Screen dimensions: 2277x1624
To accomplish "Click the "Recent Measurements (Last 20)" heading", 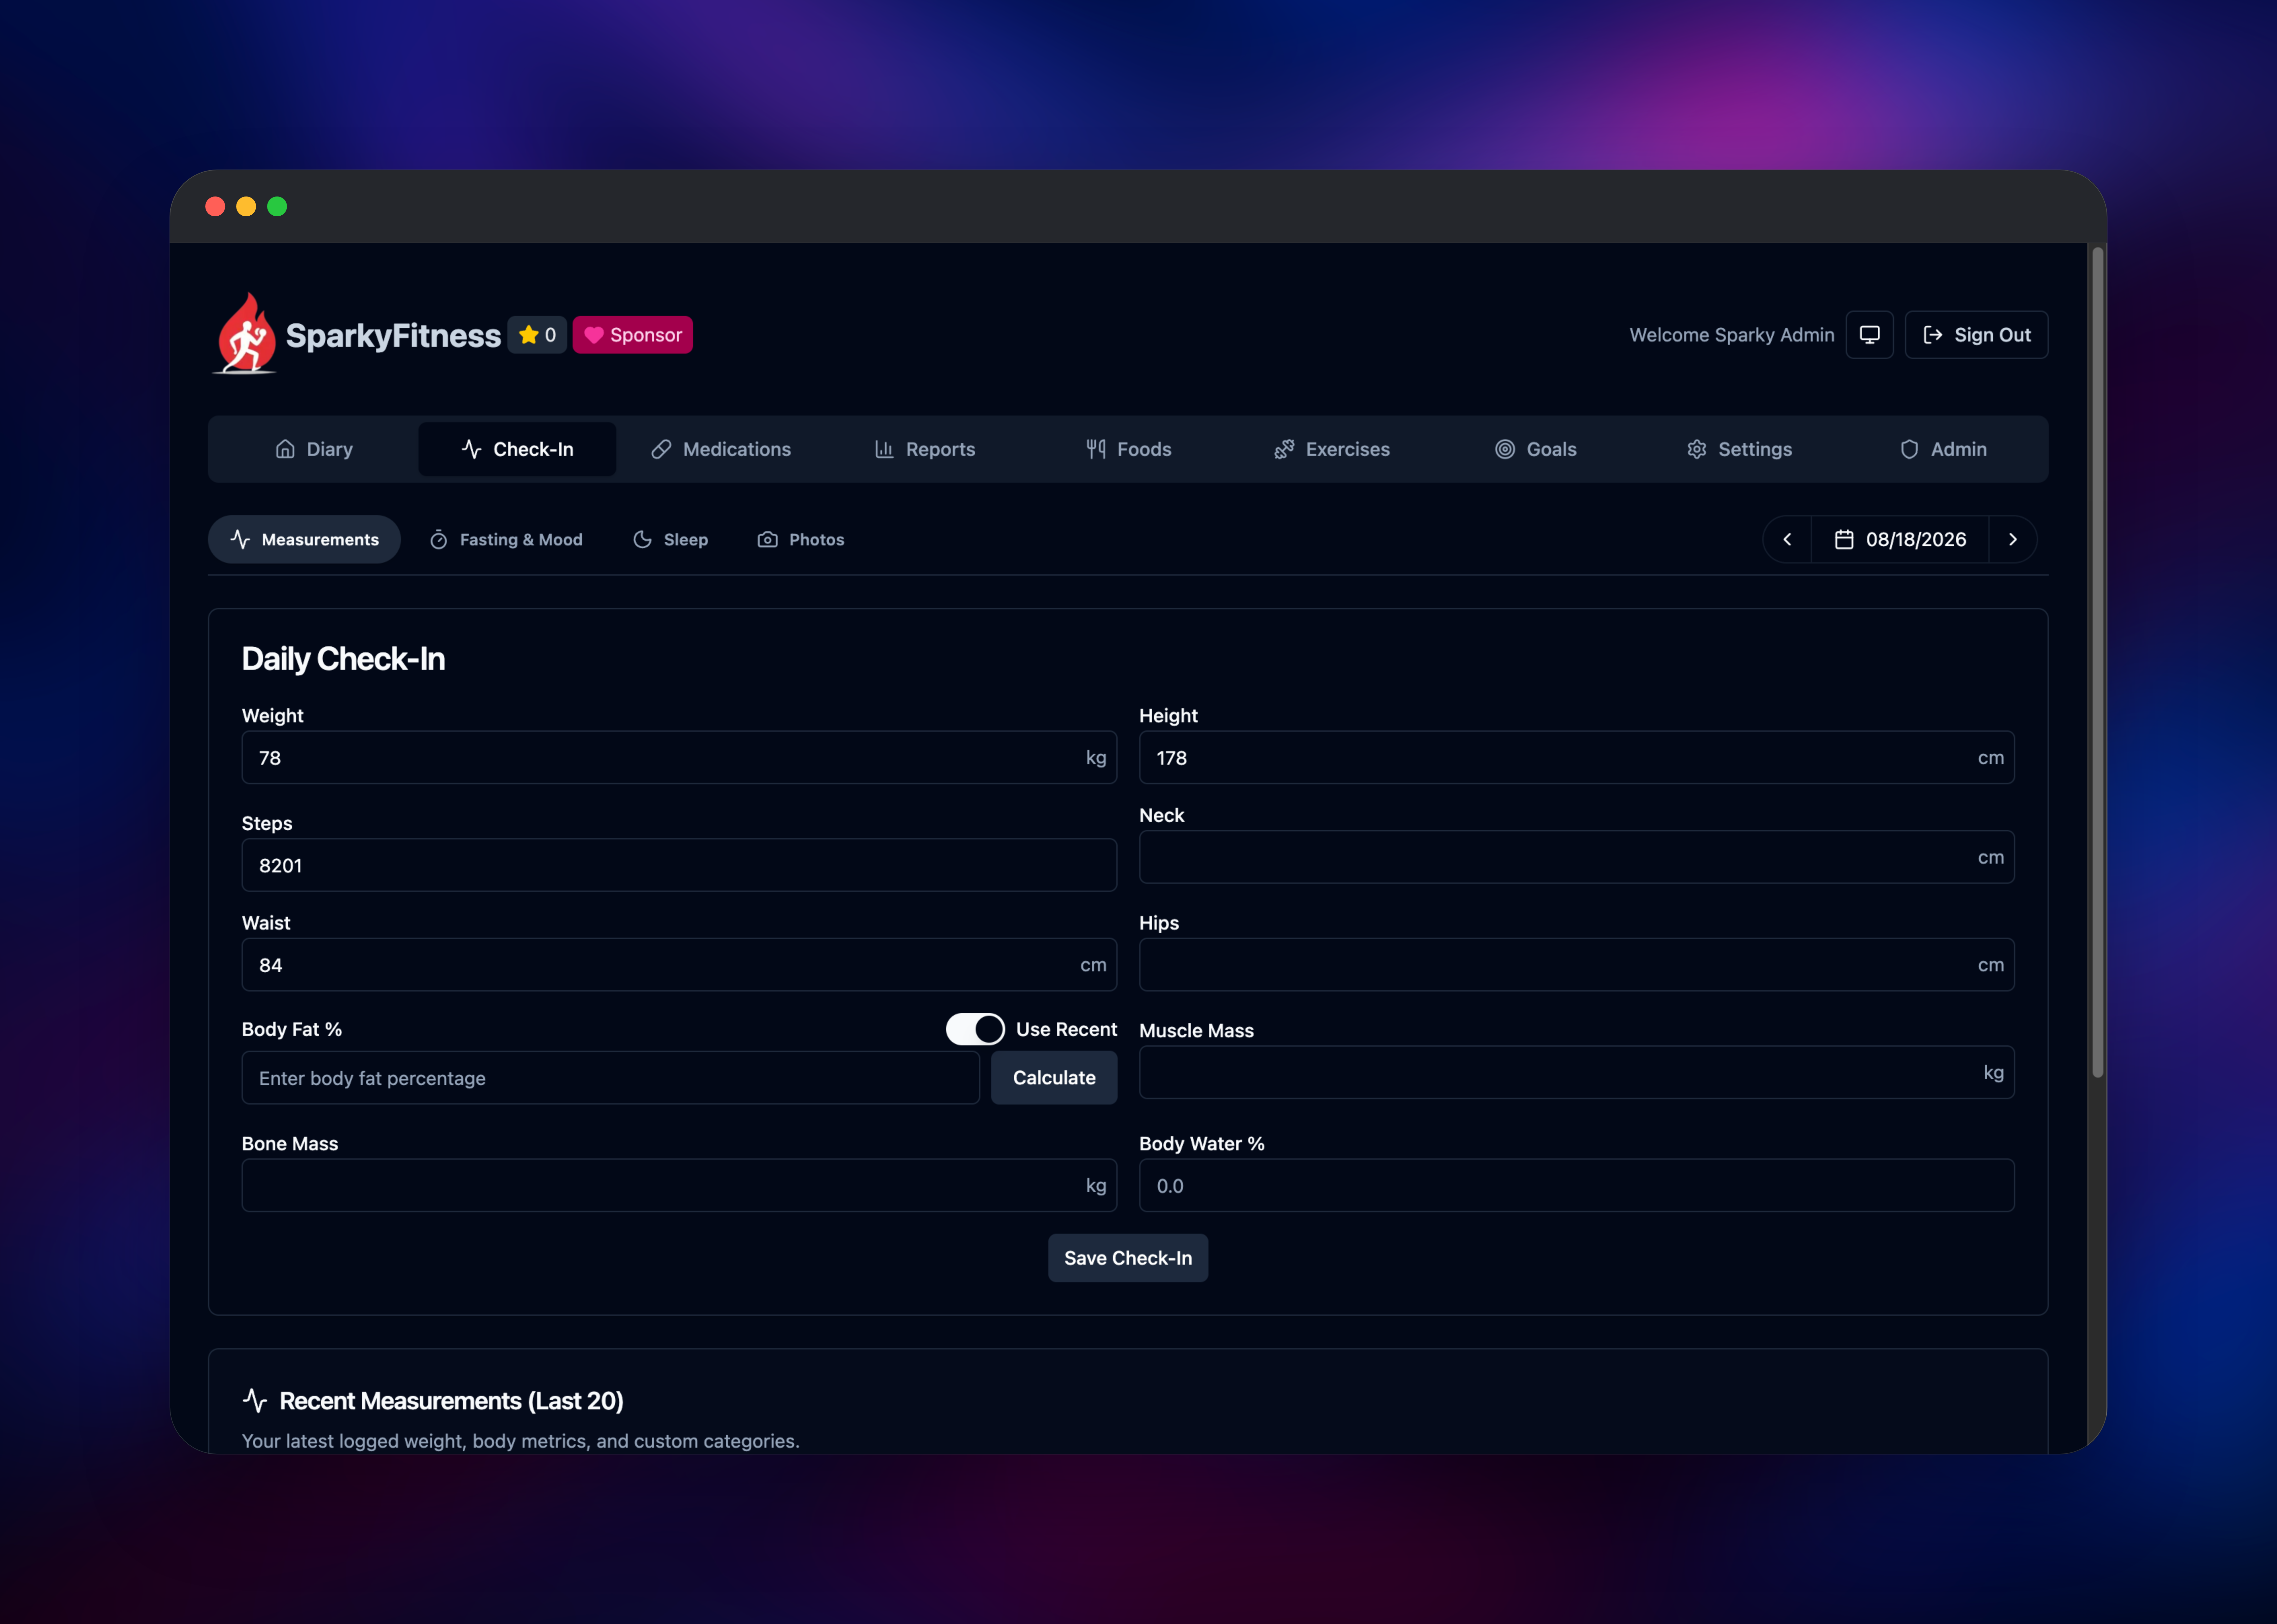I will click(x=451, y=1401).
